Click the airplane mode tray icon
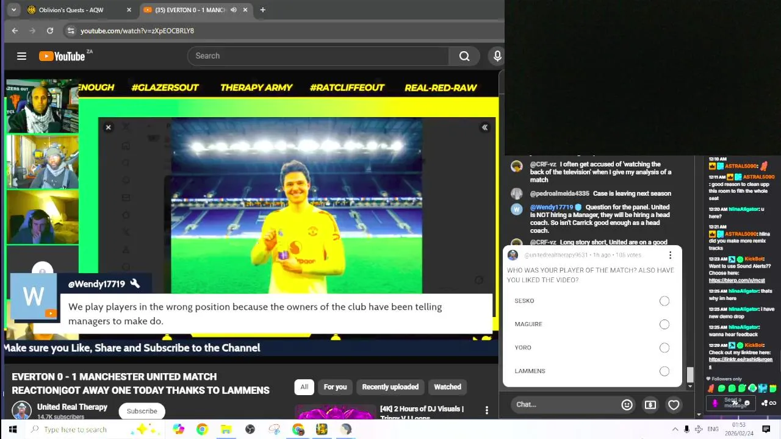781x439 pixels. [x=699, y=429]
